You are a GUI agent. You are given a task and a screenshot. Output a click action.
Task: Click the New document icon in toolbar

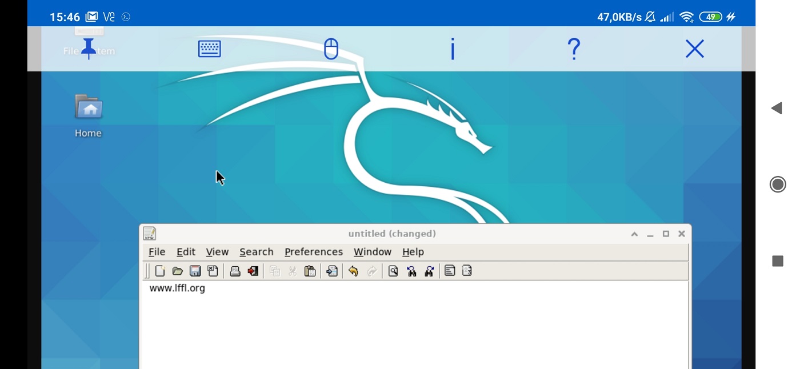[160, 271]
